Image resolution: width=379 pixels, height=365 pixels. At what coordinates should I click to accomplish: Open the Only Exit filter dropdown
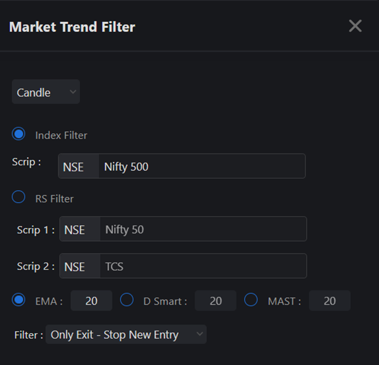point(125,334)
